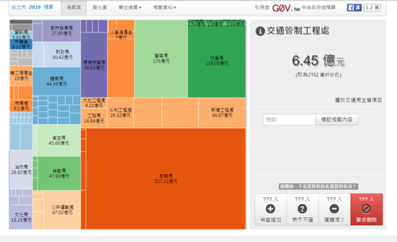Image resolution: width=397 pixels, height=242 pixels.
Task: Select the 社會局 139.03億元 green block
Action: coord(217,61)
